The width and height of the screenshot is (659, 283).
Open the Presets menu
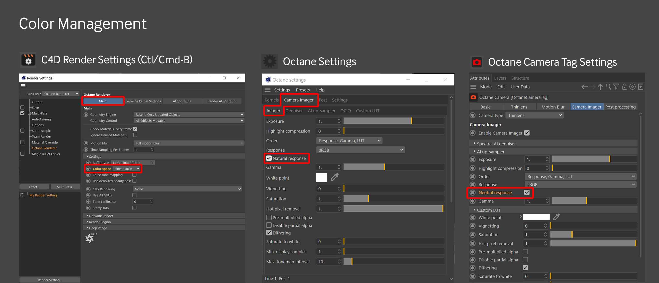pyautogui.click(x=303, y=90)
